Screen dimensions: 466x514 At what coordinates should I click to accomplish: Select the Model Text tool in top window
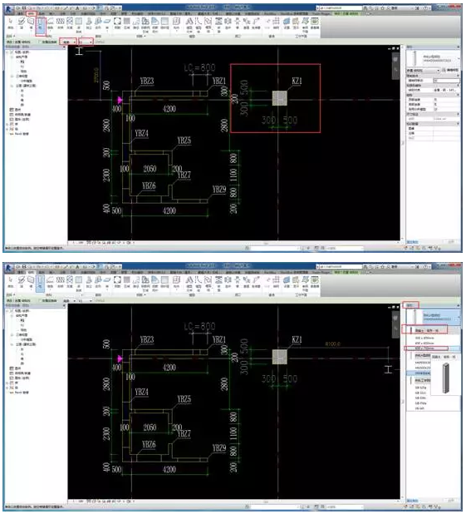click(189, 25)
